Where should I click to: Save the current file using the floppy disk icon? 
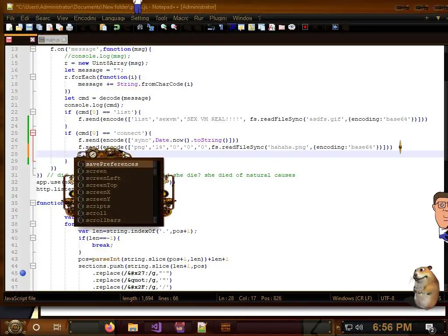pyautogui.click(x=29, y=27)
